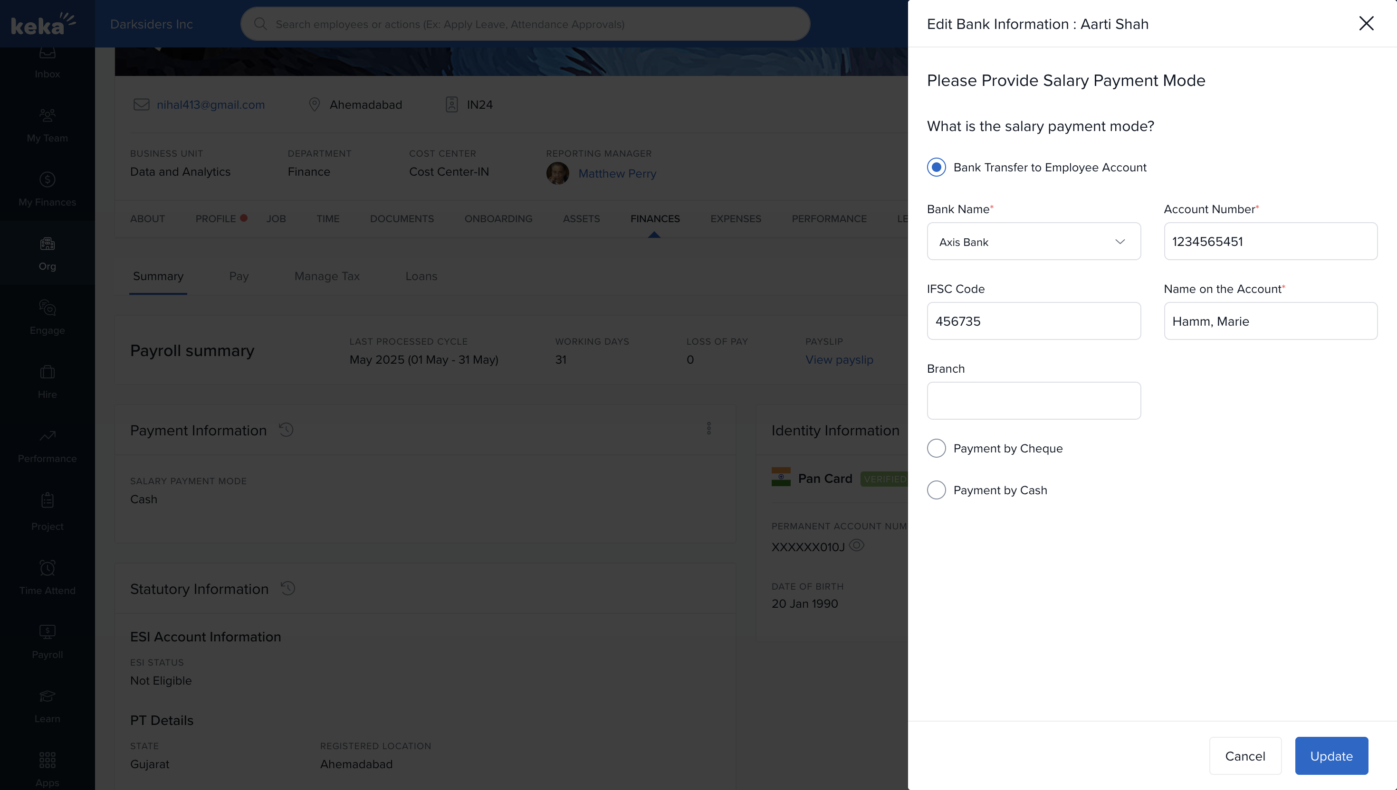Select Bank Transfer to Employee Account

coord(936,167)
